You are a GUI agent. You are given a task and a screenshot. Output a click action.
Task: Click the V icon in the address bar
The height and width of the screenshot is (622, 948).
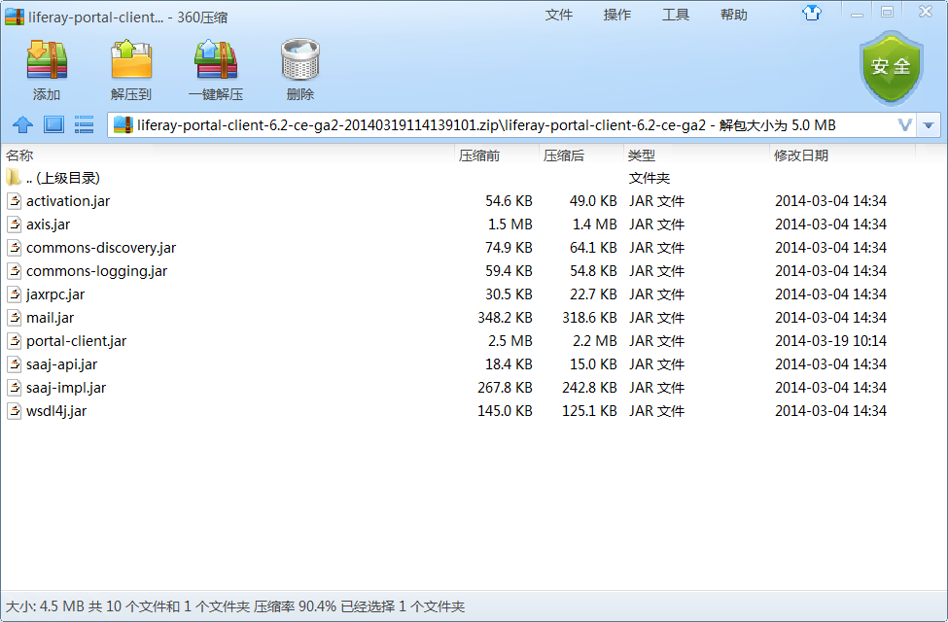pos(904,125)
